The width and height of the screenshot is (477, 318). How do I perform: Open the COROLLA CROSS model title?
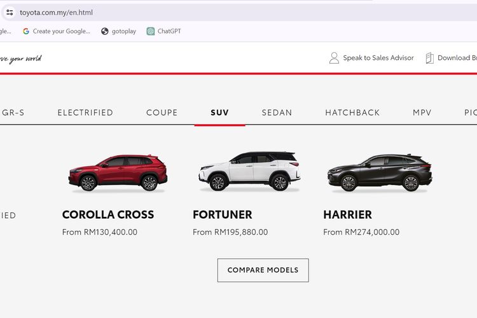click(x=108, y=215)
